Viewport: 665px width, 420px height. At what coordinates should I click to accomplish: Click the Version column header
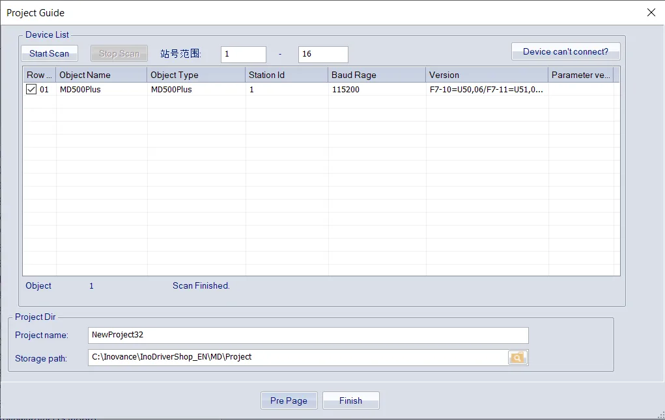(487, 75)
